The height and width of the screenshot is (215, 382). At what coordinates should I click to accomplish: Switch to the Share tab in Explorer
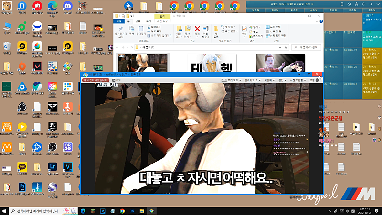(x=138, y=21)
